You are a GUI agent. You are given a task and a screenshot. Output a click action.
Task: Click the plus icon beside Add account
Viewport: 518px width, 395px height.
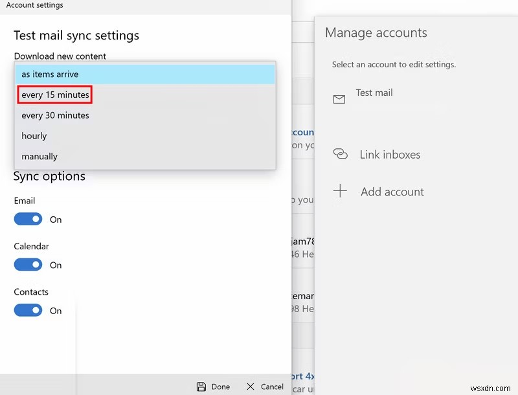340,191
